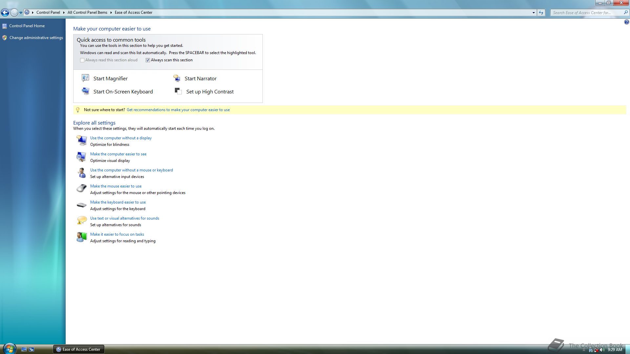The image size is (630, 354).
Task: Open 'Make the computer easier to see'
Action: pos(118,154)
